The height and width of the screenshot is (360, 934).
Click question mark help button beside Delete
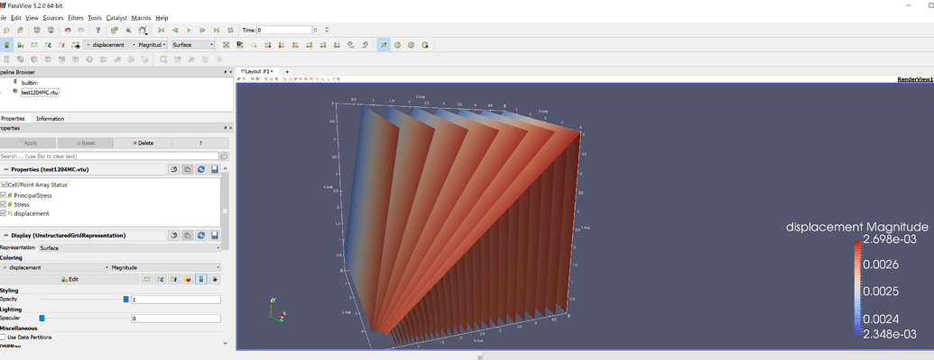[200, 143]
